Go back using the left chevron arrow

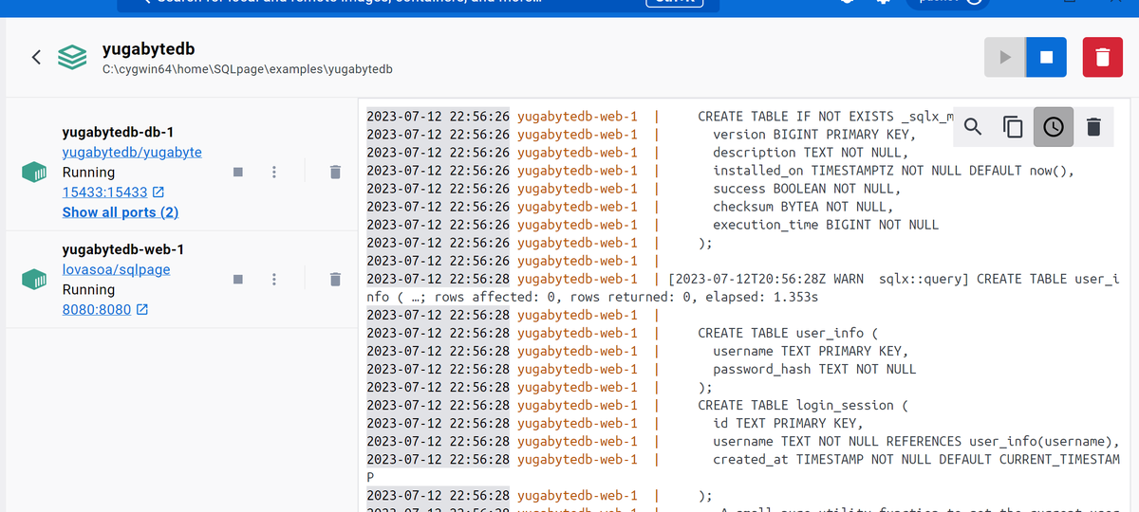(x=36, y=57)
